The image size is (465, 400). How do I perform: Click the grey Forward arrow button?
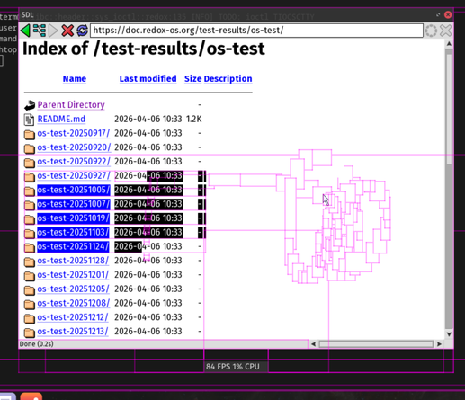(53, 31)
